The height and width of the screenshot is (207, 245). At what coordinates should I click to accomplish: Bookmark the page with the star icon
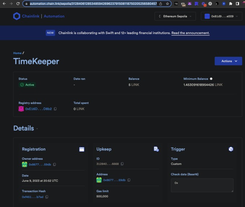click(x=167, y=4)
